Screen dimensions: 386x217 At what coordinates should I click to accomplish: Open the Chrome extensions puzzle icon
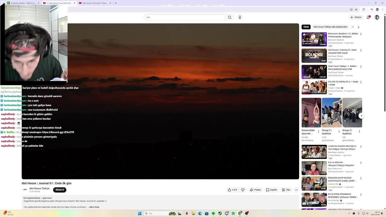(364, 10)
